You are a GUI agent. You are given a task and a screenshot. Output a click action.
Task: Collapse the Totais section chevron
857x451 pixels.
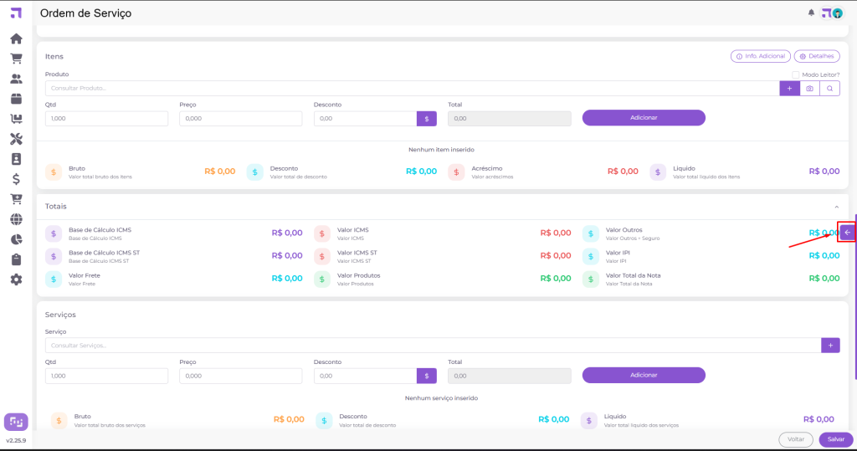(837, 206)
